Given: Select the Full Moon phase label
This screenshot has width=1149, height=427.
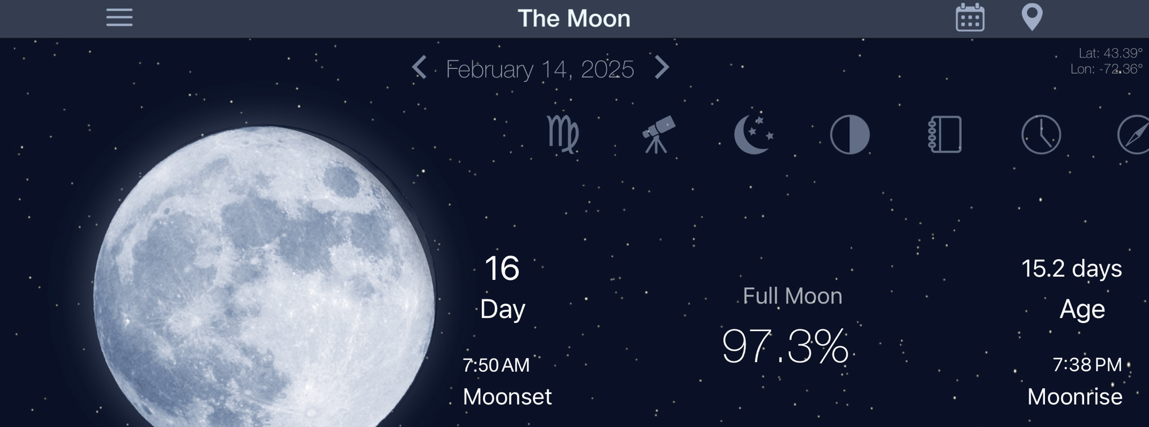Looking at the screenshot, I should (x=792, y=296).
